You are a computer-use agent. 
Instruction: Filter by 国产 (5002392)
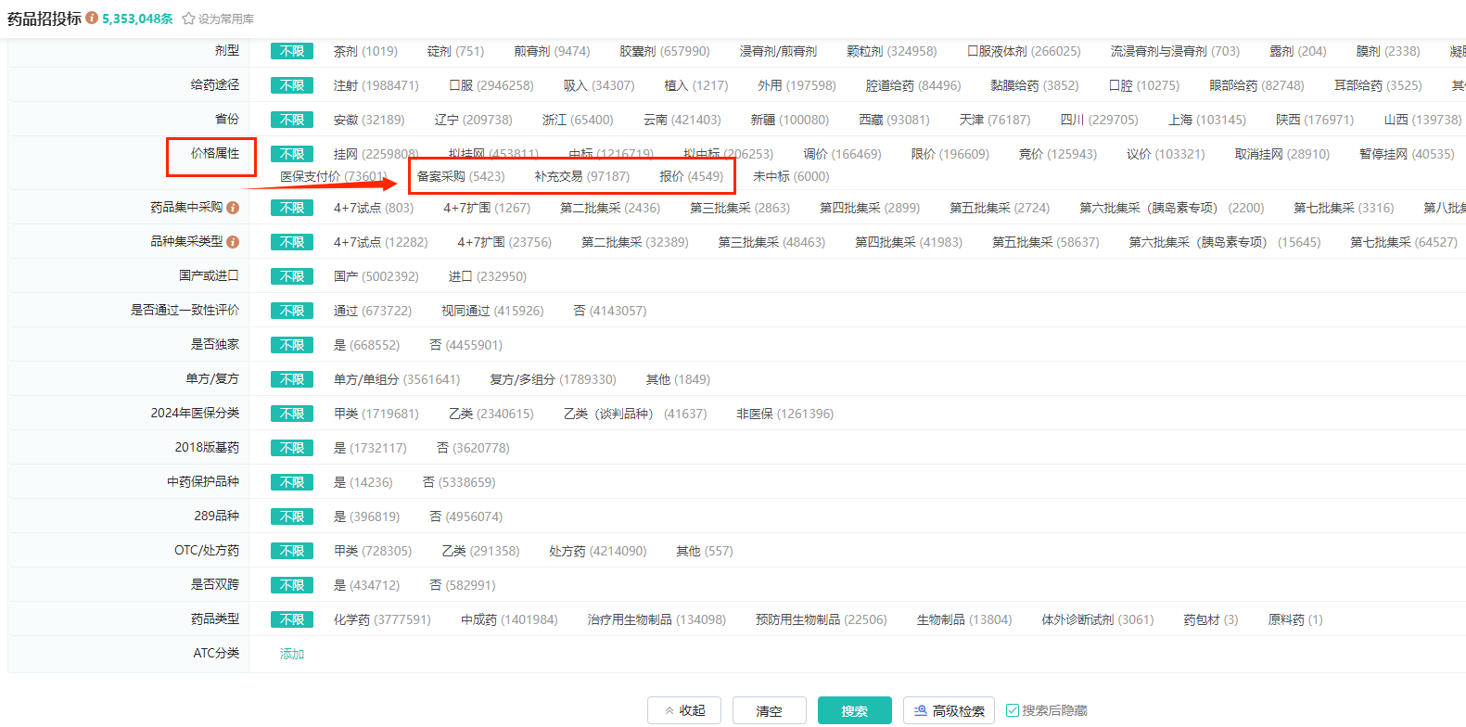376,276
